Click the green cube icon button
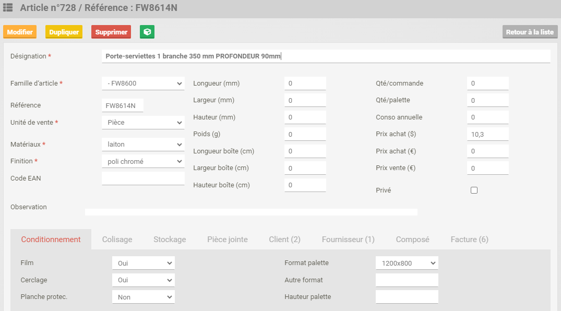Screen dimensions: 561x311 (147, 32)
